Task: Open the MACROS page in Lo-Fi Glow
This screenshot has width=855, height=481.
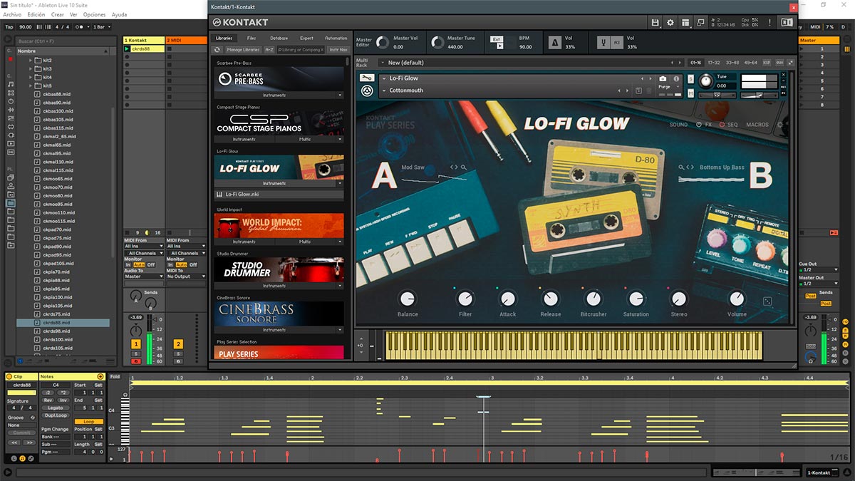Action: 757,125
